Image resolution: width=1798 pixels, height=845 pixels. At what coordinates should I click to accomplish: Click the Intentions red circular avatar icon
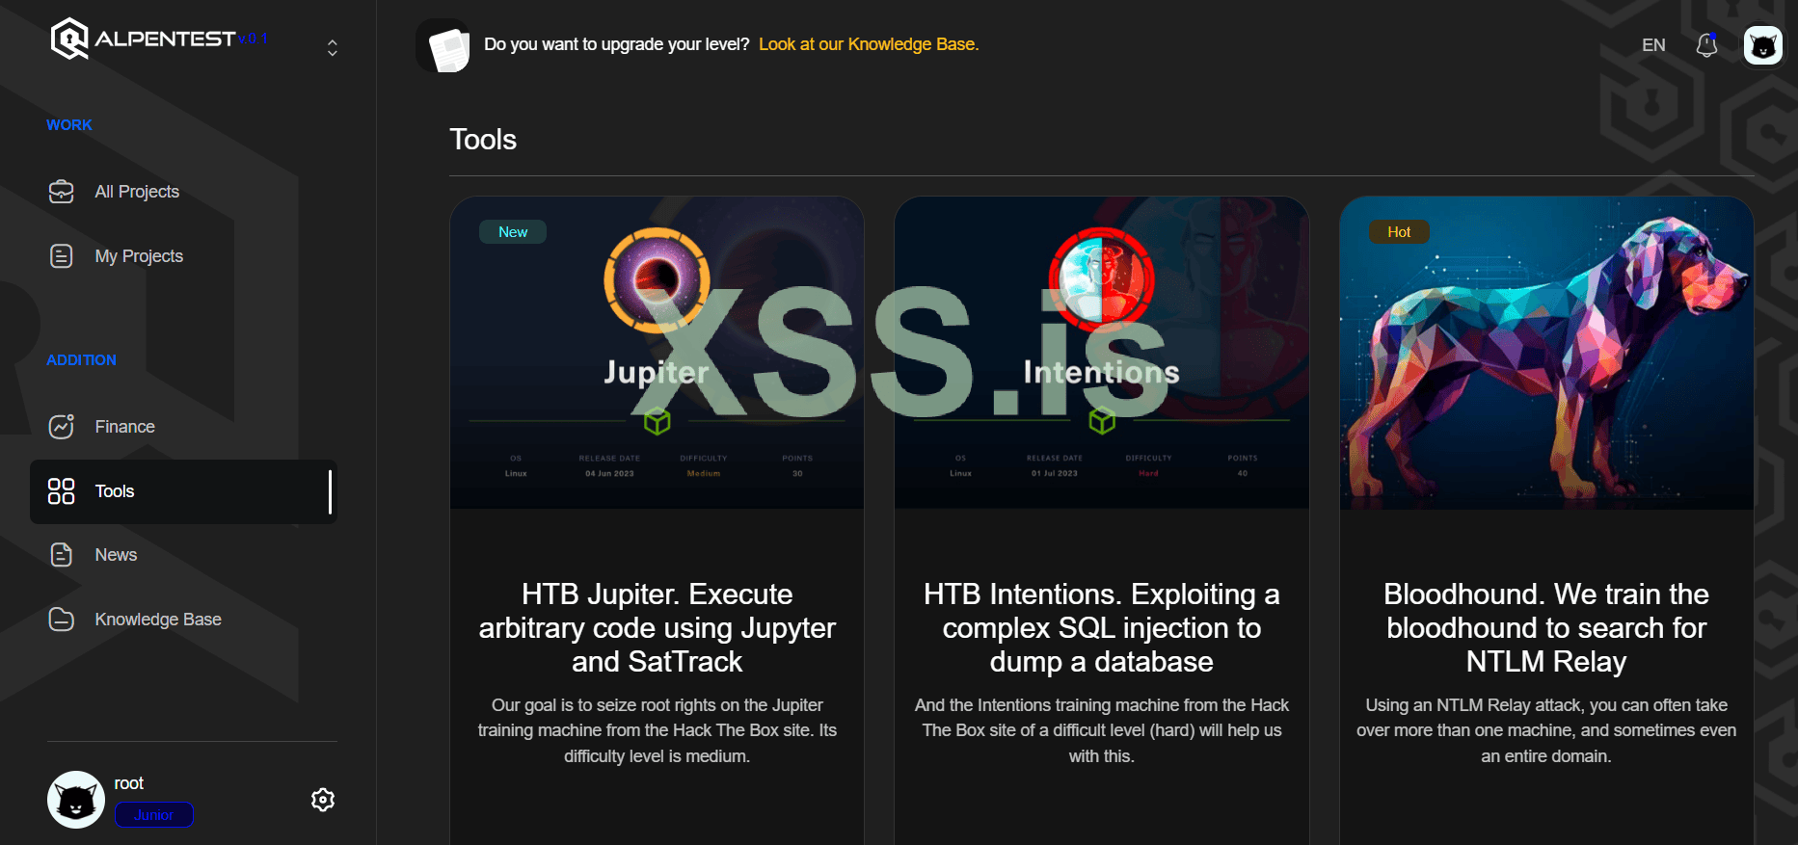(x=1102, y=280)
